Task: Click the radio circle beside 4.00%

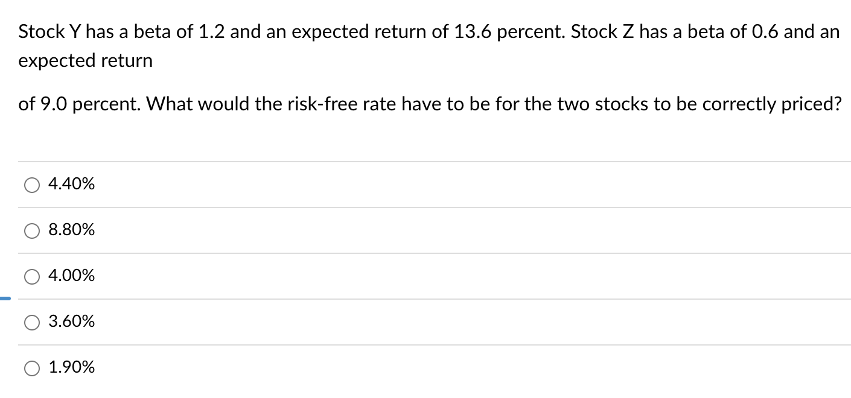Action: click(31, 276)
